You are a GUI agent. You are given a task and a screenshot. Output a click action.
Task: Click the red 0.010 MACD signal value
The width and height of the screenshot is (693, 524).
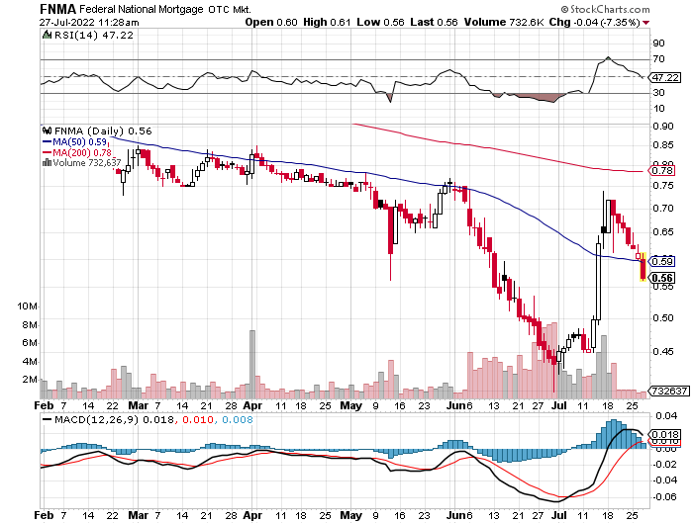(198, 419)
